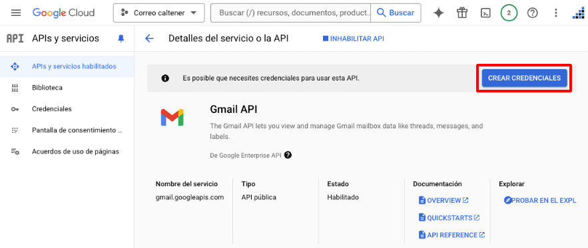
Task: Activate Cloud Shell terminal icon
Action: click(485, 13)
